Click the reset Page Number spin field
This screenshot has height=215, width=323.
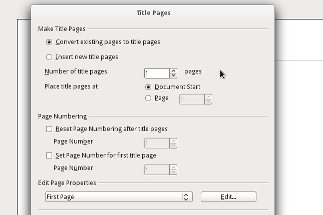click(x=156, y=143)
